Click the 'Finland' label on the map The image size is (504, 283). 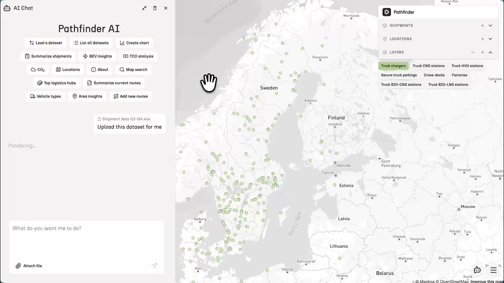336,118
